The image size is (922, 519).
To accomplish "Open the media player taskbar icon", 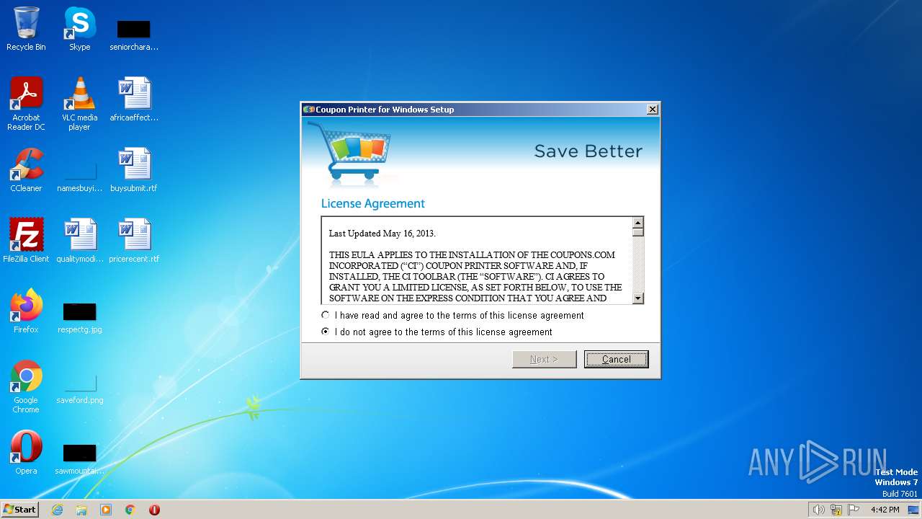I will (x=106, y=510).
